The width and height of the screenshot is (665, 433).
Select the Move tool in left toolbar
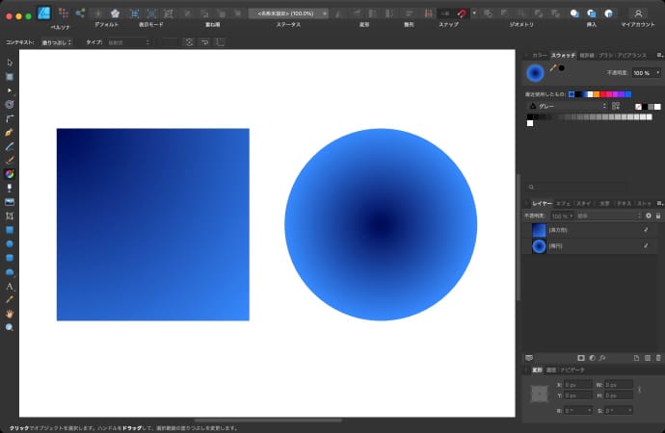tap(10, 63)
